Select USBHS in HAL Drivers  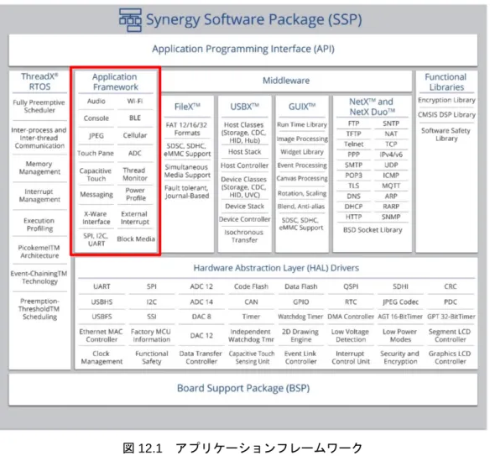(x=102, y=301)
